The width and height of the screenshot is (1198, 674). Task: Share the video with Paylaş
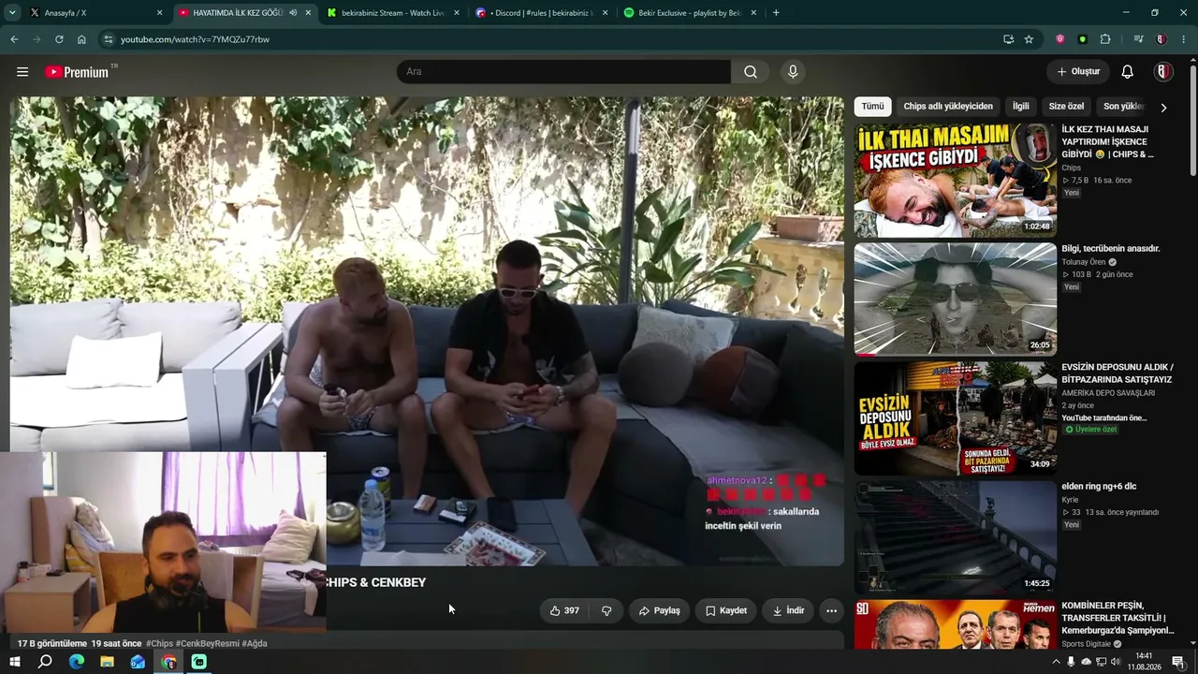point(659,610)
